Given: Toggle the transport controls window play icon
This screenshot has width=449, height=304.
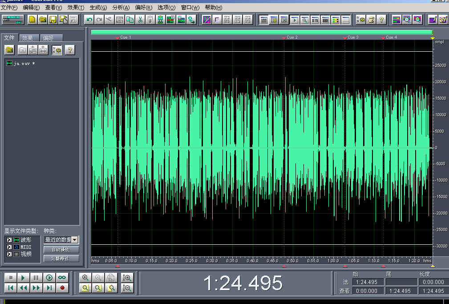Looking at the screenshot, I should (295, 20).
